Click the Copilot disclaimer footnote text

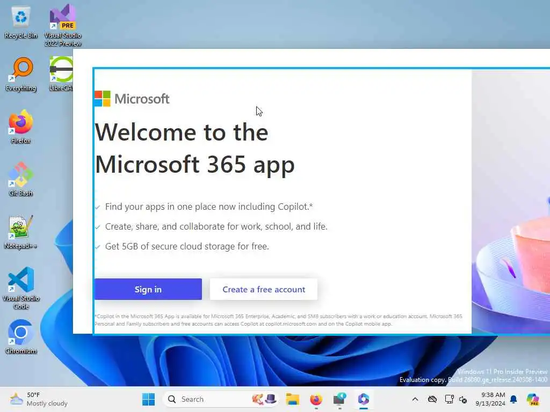point(278,320)
